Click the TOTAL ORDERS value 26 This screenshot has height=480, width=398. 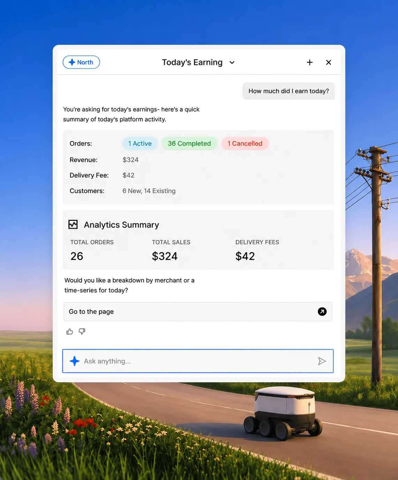77,256
